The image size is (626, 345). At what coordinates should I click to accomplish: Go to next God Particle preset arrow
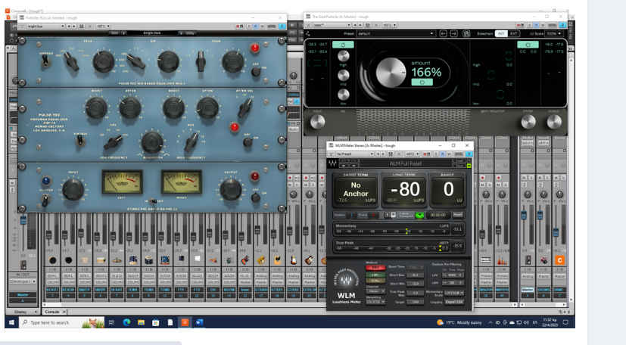[454, 33]
